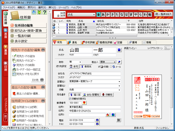The width and height of the screenshot is (175, 131).
Task: Open the 表面 sidebar panel
Action: point(5,35)
